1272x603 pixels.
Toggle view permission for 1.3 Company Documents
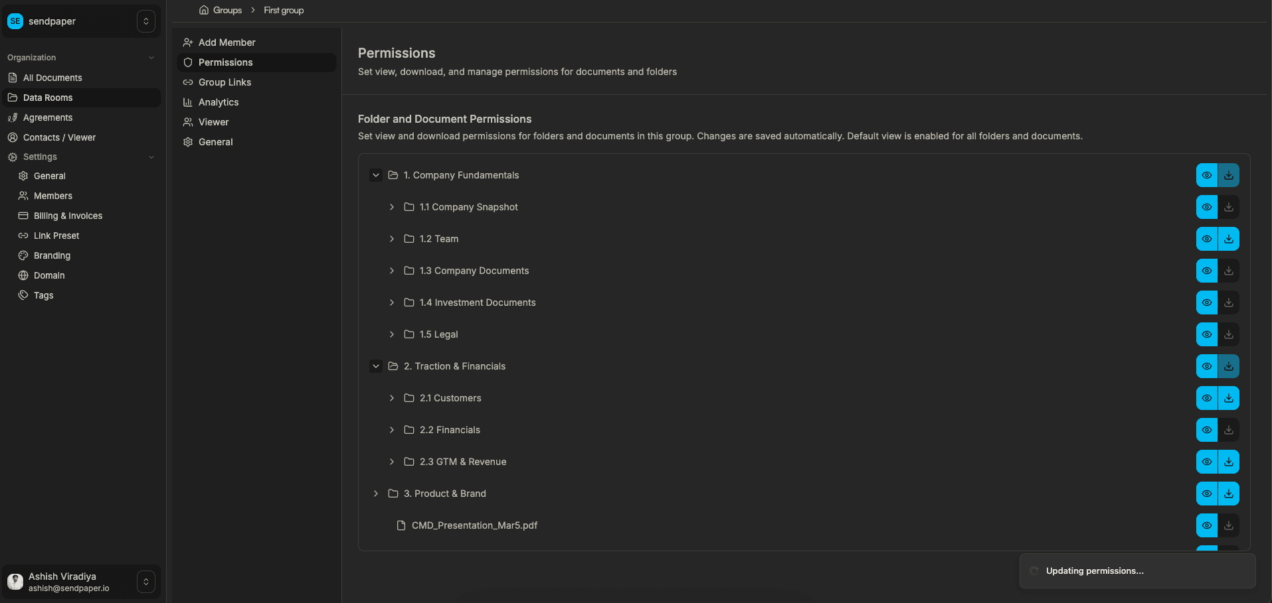(1207, 271)
